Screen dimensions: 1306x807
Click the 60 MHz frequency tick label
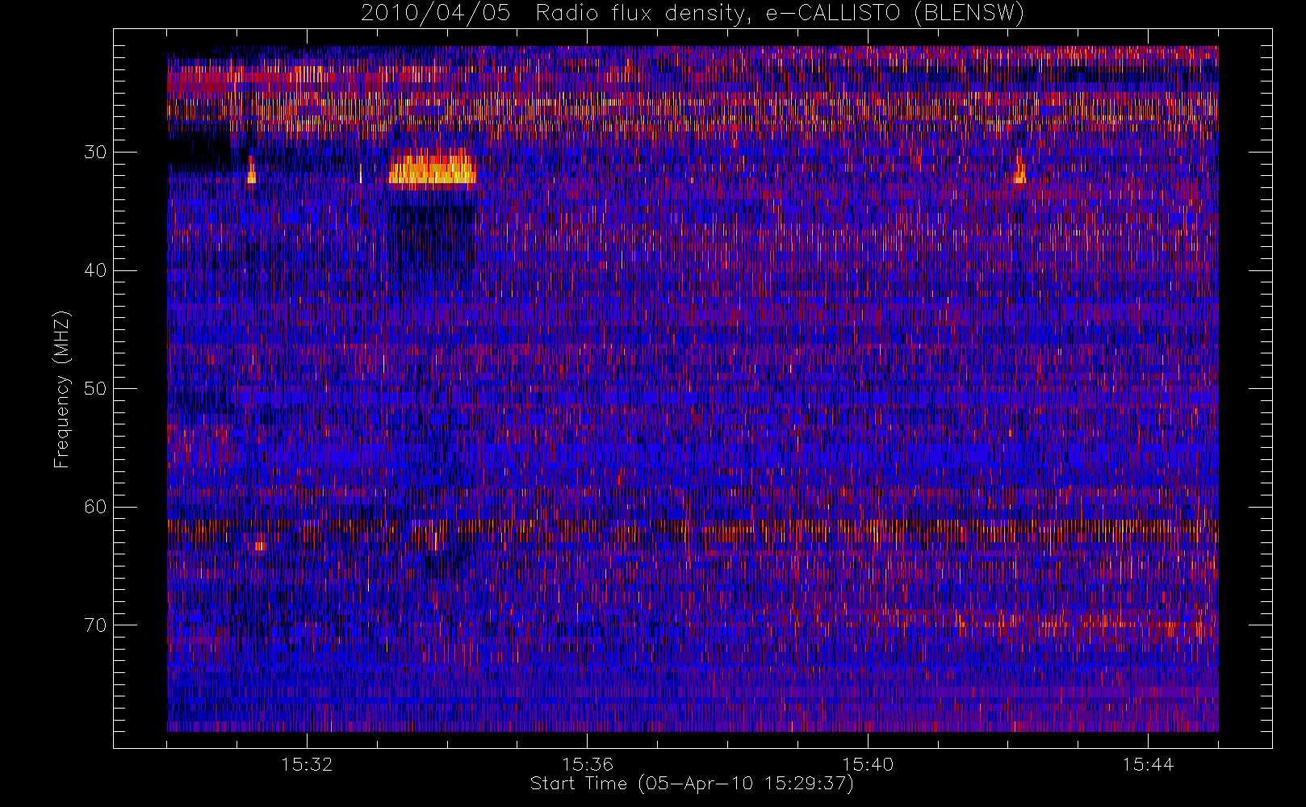[x=95, y=507]
